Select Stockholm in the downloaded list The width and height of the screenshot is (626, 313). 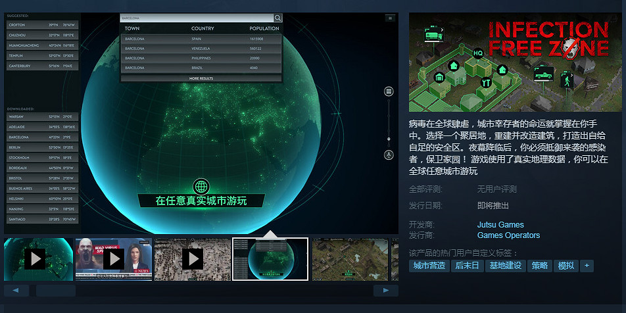pyautogui.click(x=42, y=158)
